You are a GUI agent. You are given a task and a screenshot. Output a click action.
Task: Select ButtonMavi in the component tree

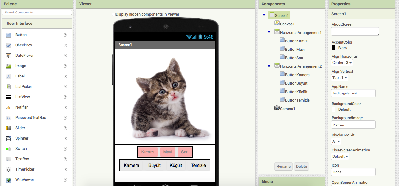[x=295, y=50]
